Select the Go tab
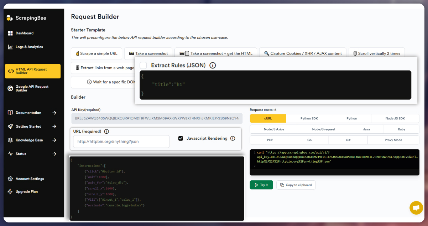 pos(309,140)
